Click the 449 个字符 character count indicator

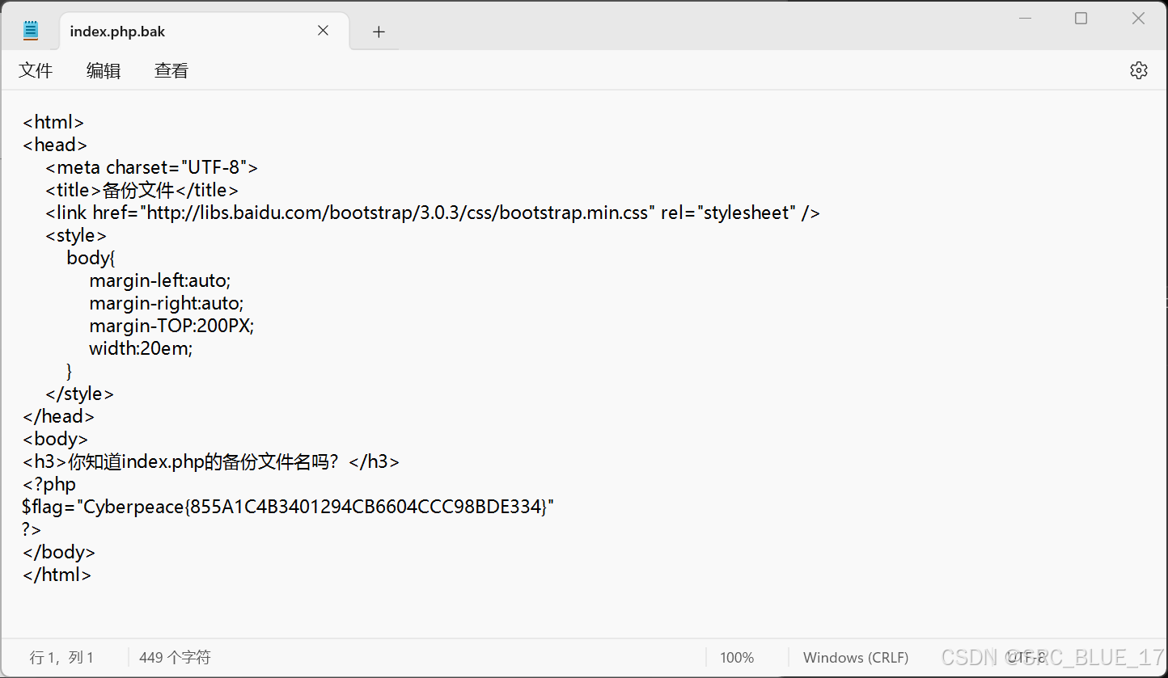pyautogui.click(x=174, y=657)
